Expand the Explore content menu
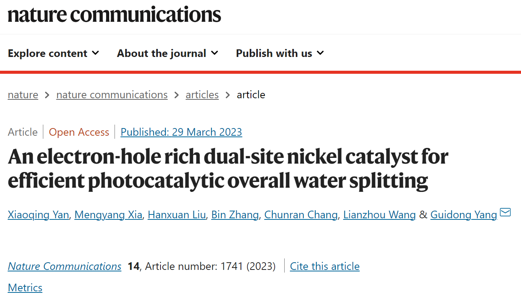Viewport: 521px width, 302px height. click(x=53, y=53)
